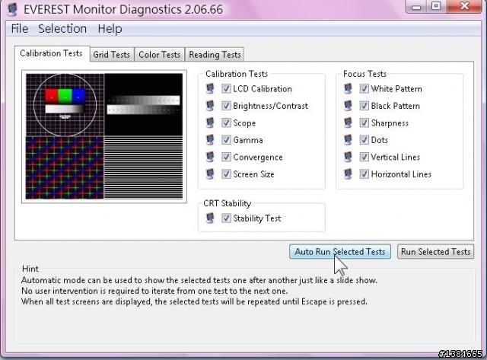Image resolution: width=487 pixels, height=360 pixels.
Task: Click the Run Selected Tests button
Action: click(x=435, y=252)
